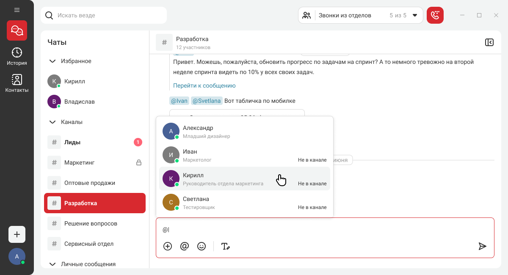Open Contacts in the sidebar

pyautogui.click(x=17, y=83)
